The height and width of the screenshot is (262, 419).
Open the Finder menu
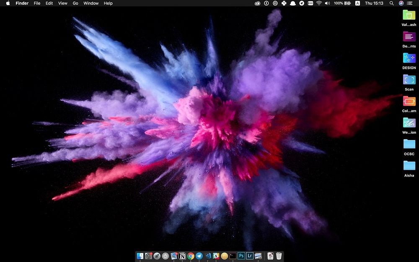tap(22, 3)
